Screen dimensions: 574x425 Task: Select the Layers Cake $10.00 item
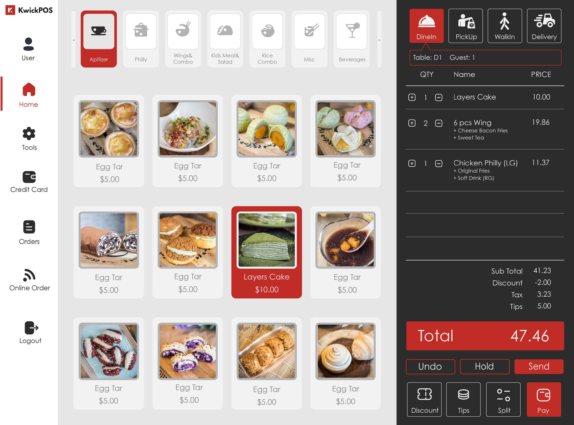[266, 252]
